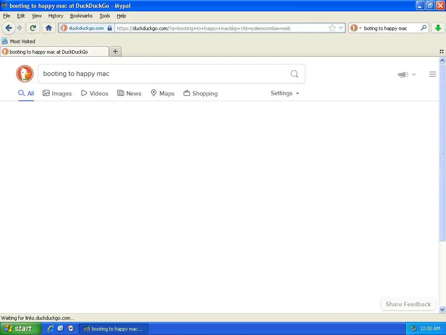Open the Most Visited bookmarks folder
The height and width of the screenshot is (335, 446).
pyautogui.click(x=18, y=41)
